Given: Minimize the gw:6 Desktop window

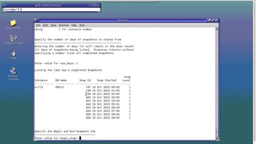Looking at the screenshot, I should coord(91,5).
